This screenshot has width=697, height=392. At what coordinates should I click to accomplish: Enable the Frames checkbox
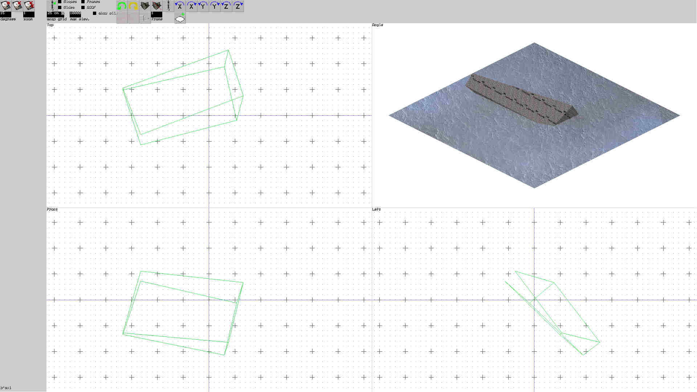[83, 1]
